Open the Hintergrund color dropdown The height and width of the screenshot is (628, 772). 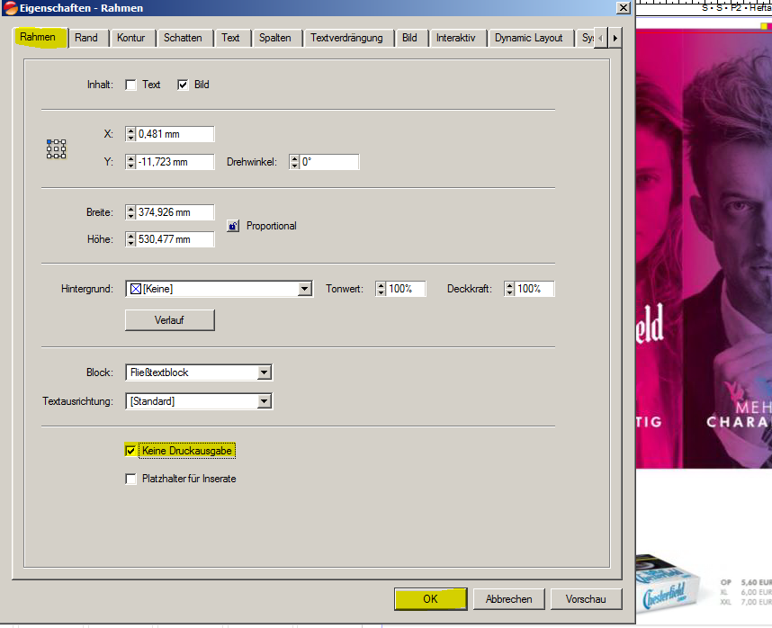304,289
